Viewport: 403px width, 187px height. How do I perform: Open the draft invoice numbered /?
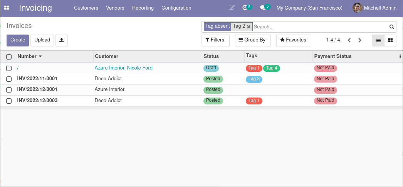click(18, 68)
